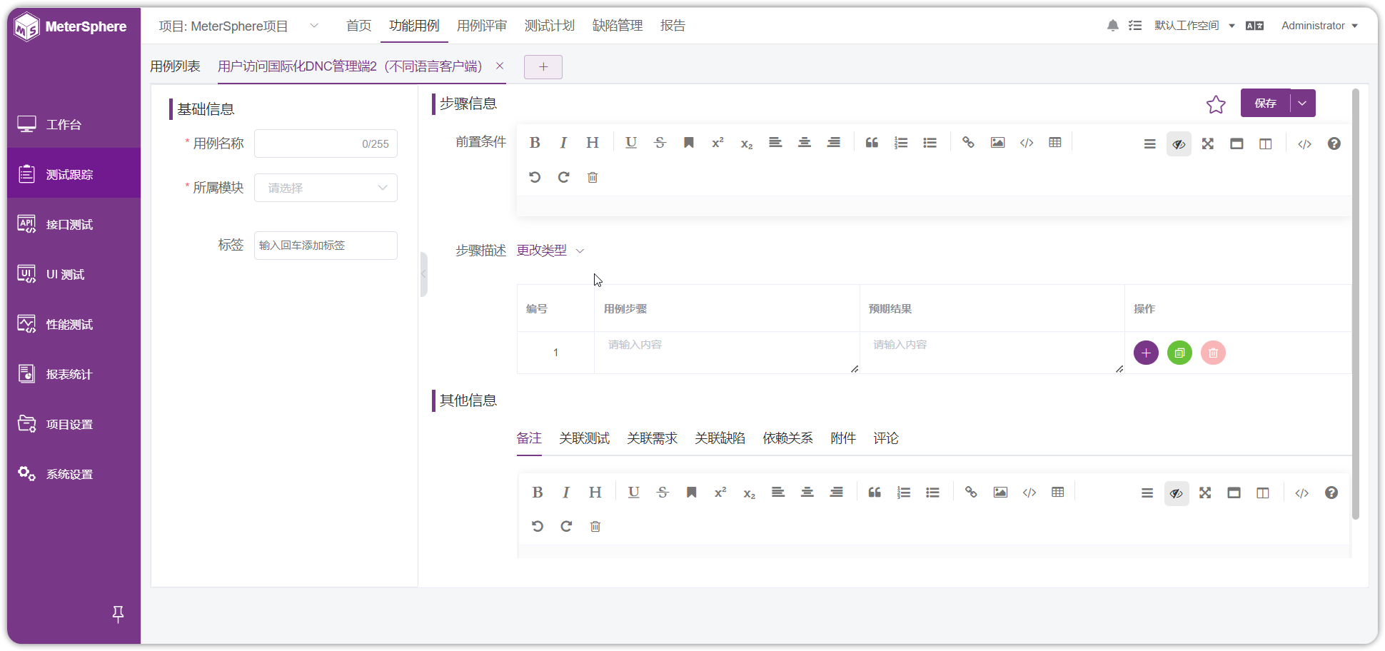Add a new tab with the plus button
Screen dimensions: 1385x651
click(543, 66)
